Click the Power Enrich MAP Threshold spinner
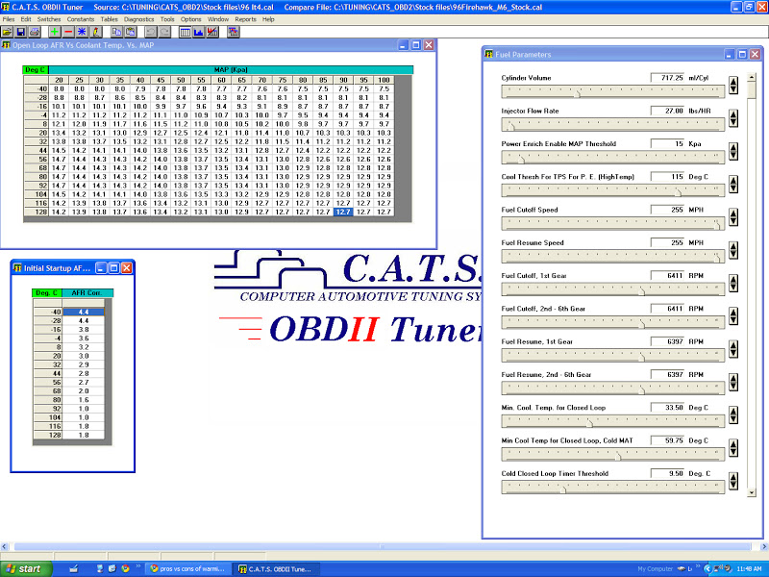769x577 pixels. pyautogui.click(x=733, y=151)
